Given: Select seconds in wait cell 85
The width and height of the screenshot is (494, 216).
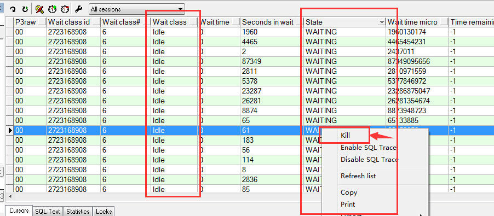Looking at the screenshot, I should [272, 189].
